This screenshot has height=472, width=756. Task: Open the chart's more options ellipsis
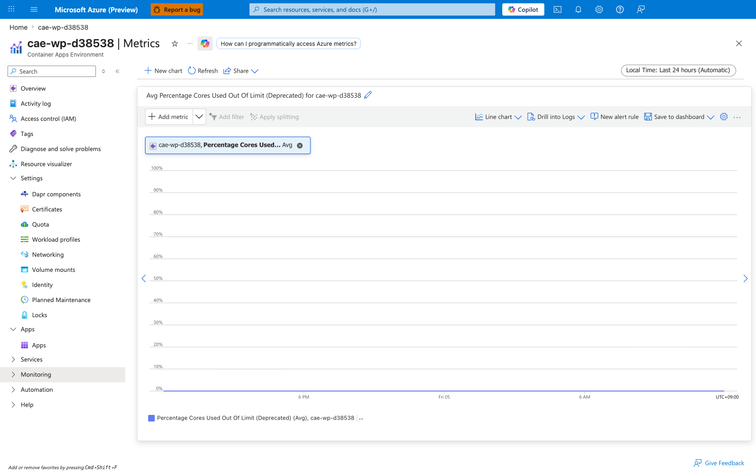click(737, 117)
